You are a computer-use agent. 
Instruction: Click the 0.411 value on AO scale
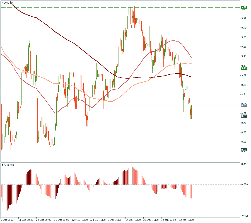pos(244,164)
